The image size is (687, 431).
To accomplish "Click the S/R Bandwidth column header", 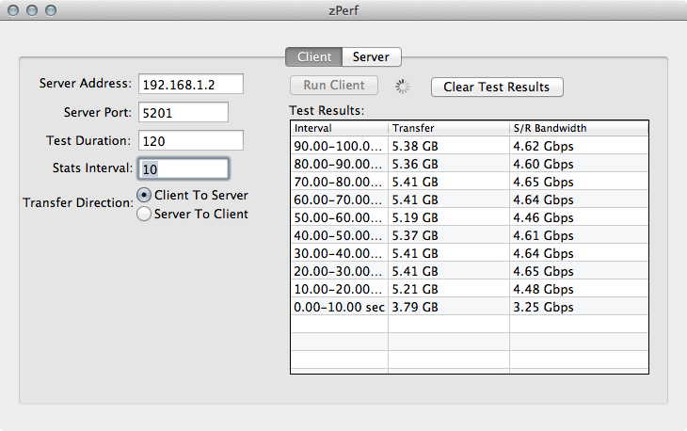I will [x=579, y=128].
